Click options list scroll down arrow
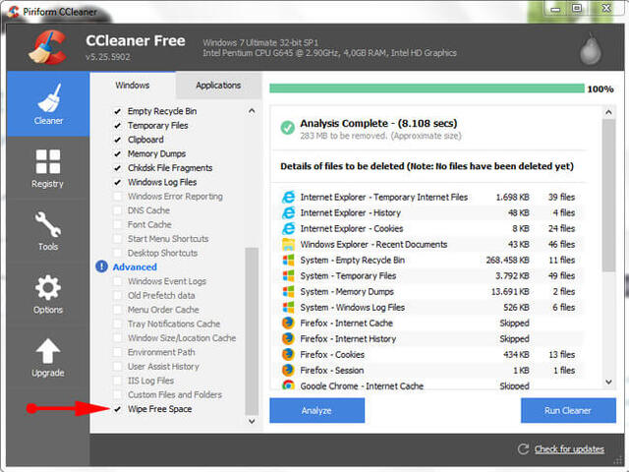The image size is (629, 472). pyautogui.click(x=252, y=421)
